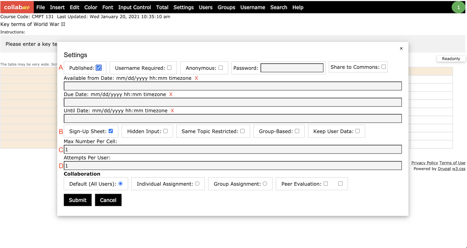The height and width of the screenshot is (248, 467).
Task: Click the Until Date input field
Action: tap(233, 118)
